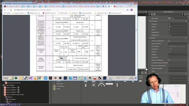
Task: Toggle the Запрет наследования checkbox
Action: [169, 60]
